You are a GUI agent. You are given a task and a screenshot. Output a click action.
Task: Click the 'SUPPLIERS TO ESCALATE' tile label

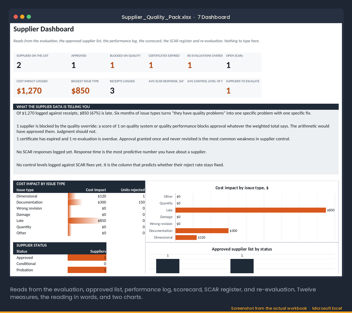pyautogui.click(x=243, y=81)
